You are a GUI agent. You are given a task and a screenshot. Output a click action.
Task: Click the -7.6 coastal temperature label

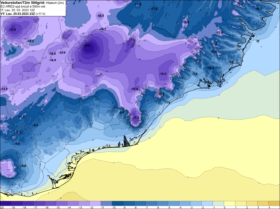(x=219, y=82)
